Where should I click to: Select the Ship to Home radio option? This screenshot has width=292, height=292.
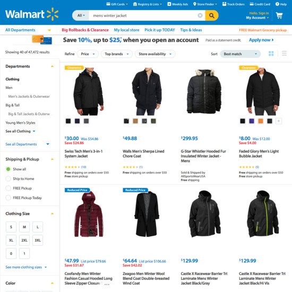8,178
